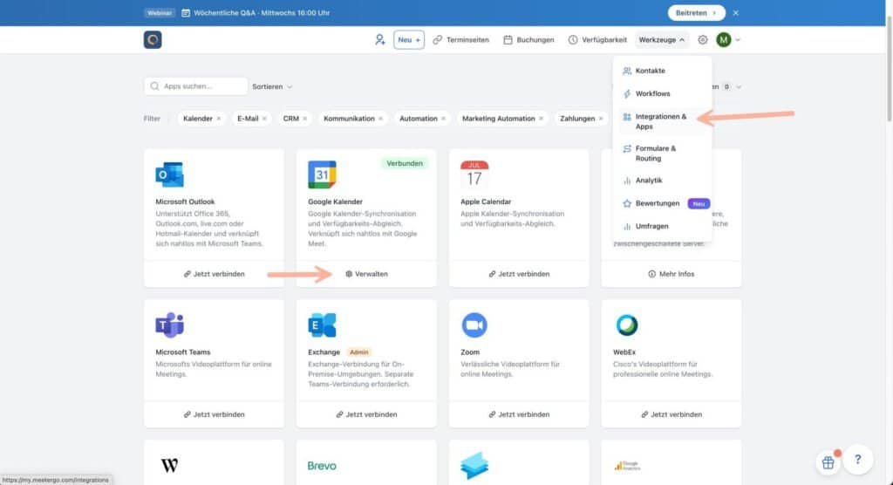
Task: Click the Zoom app icon
Action: pos(474,324)
